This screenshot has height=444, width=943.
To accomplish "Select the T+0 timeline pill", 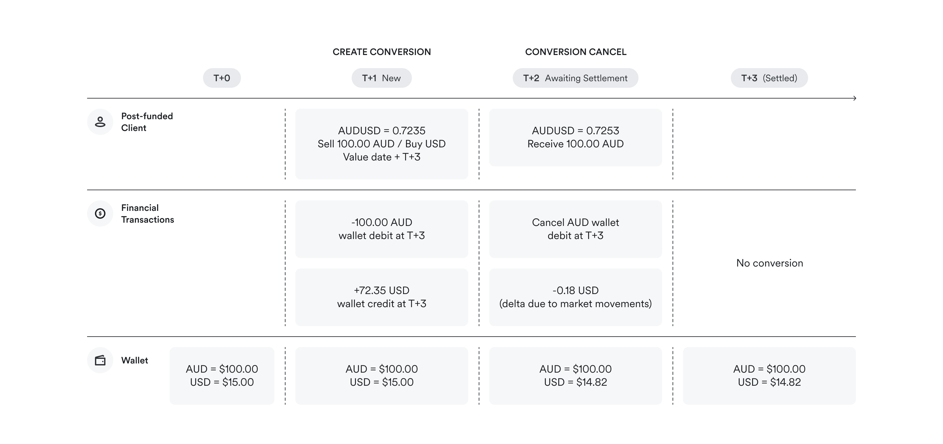I will [x=222, y=78].
